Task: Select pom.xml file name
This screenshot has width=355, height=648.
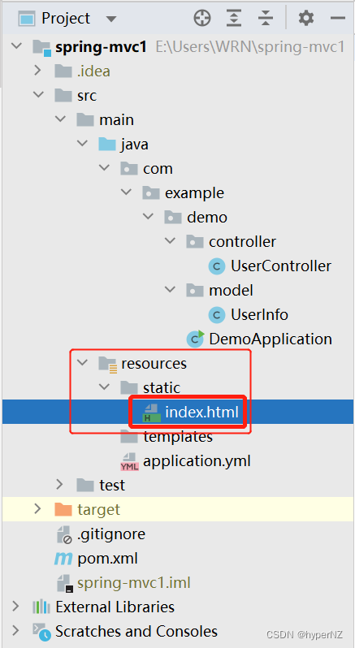Action: pos(107,559)
